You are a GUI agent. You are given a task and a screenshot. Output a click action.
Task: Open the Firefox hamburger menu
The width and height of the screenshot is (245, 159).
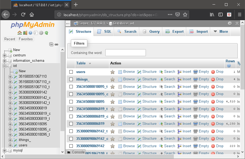tap(240, 15)
